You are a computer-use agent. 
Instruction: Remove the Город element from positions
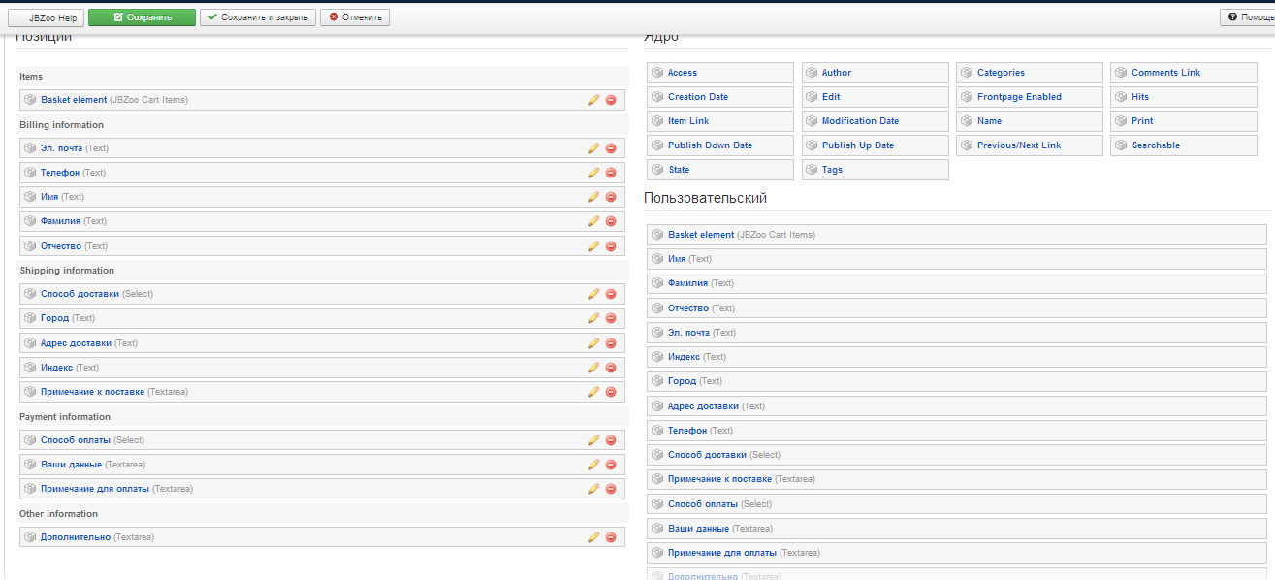(x=611, y=318)
